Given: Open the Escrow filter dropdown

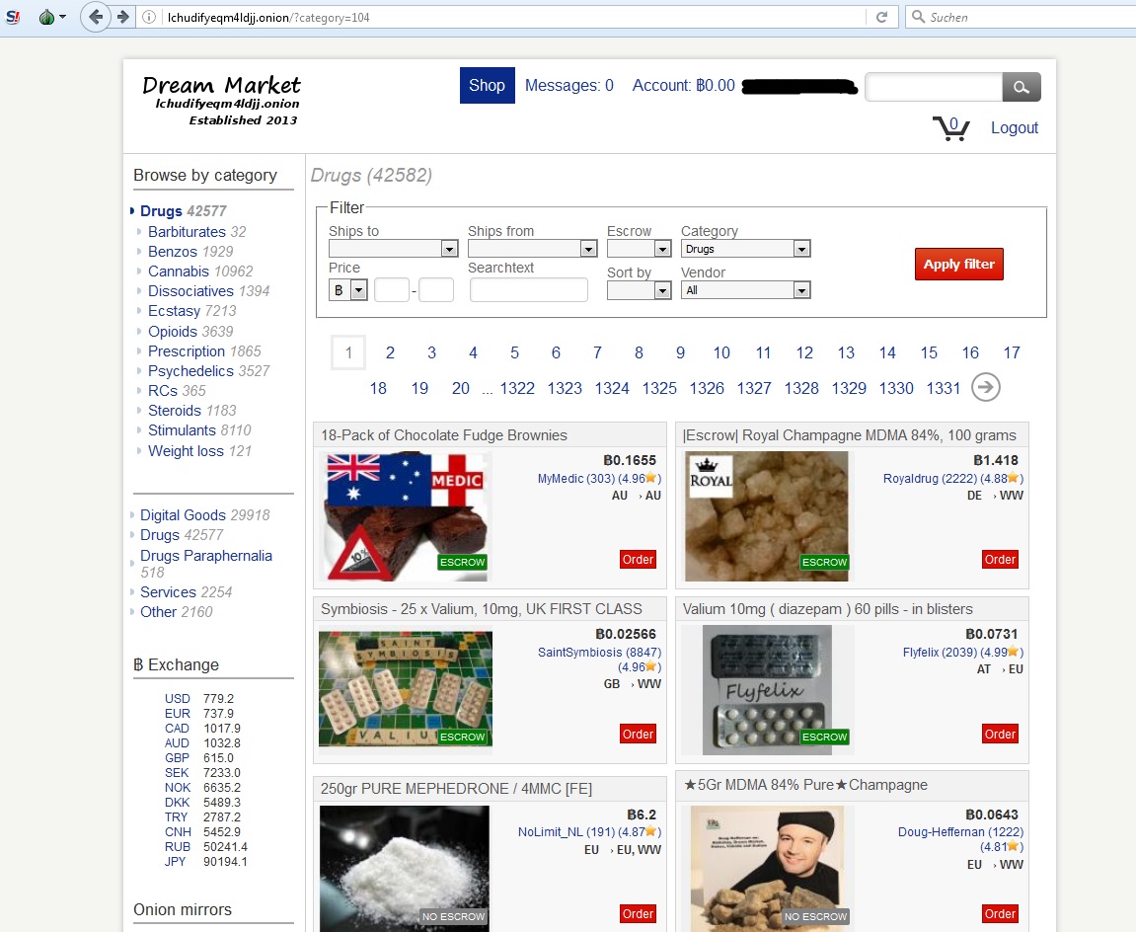Looking at the screenshot, I should (x=639, y=249).
